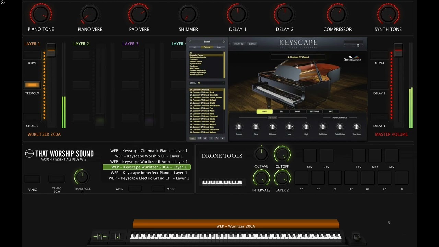Click the Keyscape previous patch up arrow

[211, 138]
